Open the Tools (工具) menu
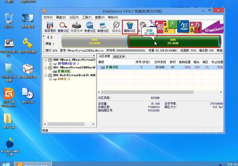 [87, 17]
